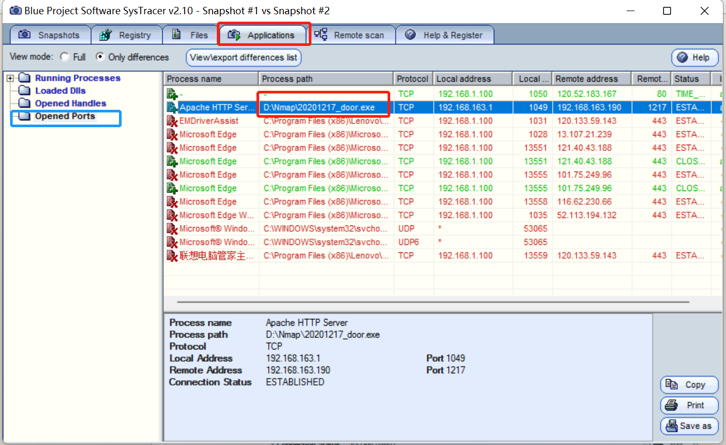Click the ESTABLISHED connection status value
The width and height of the screenshot is (726, 445).
[x=295, y=382]
